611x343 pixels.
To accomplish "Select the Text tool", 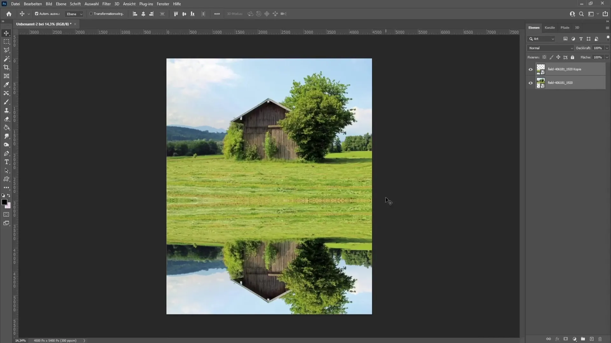I will point(6,162).
